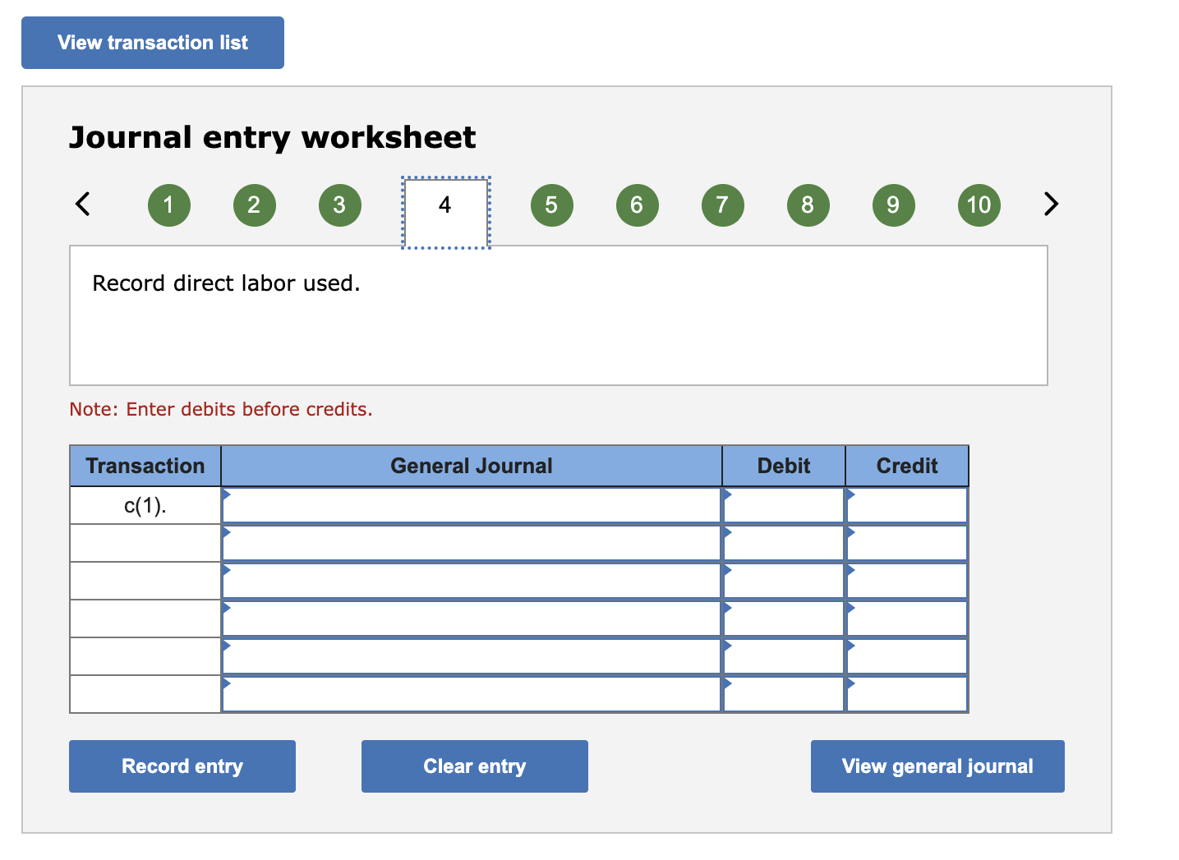This screenshot has height=860, width=1179.
Task: Select transaction 7 circle
Action: click(x=722, y=205)
